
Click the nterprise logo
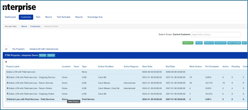click(x=19, y=7)
